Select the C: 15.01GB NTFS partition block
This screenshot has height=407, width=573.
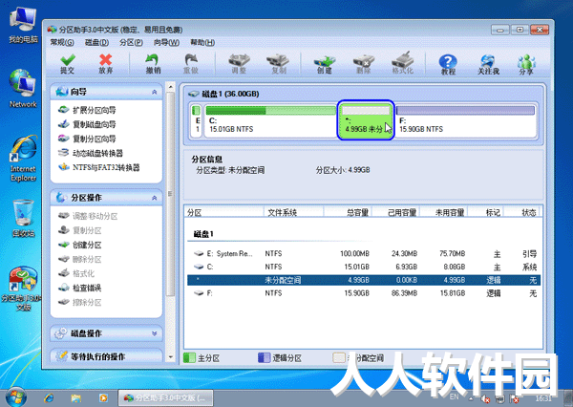click(270, 120)
